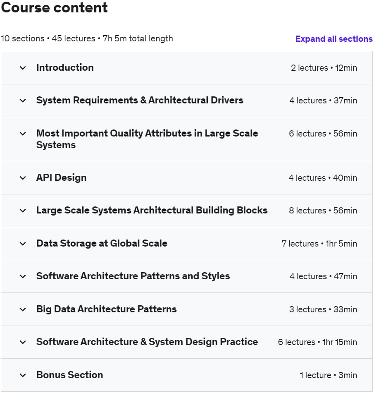The image size is (374, 393).
Task: Click the 7 lectures • 1hr 5min label
Action: [x=319, y=244]
